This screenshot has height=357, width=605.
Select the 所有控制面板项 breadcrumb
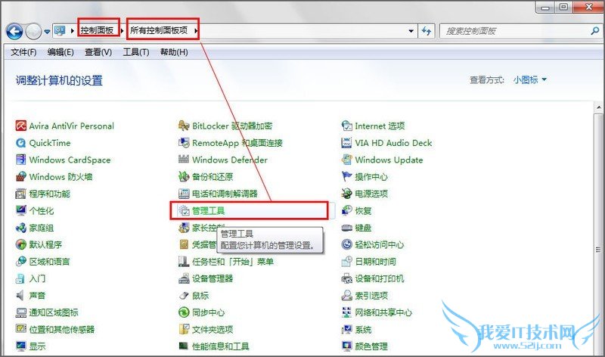point(159,30)
